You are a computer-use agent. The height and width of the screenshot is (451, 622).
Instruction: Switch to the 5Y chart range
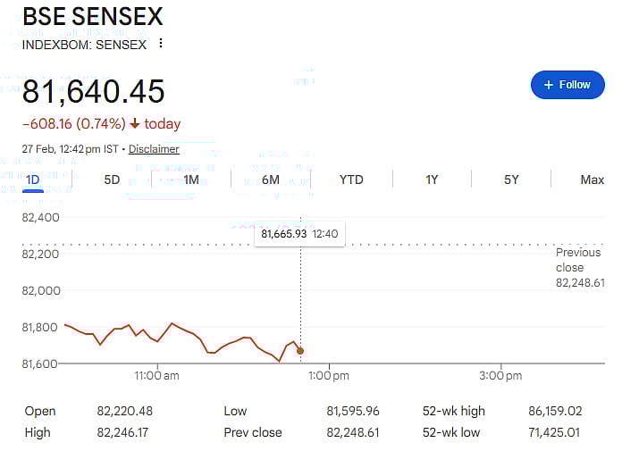pyautogui.click(x=511, y=180)
